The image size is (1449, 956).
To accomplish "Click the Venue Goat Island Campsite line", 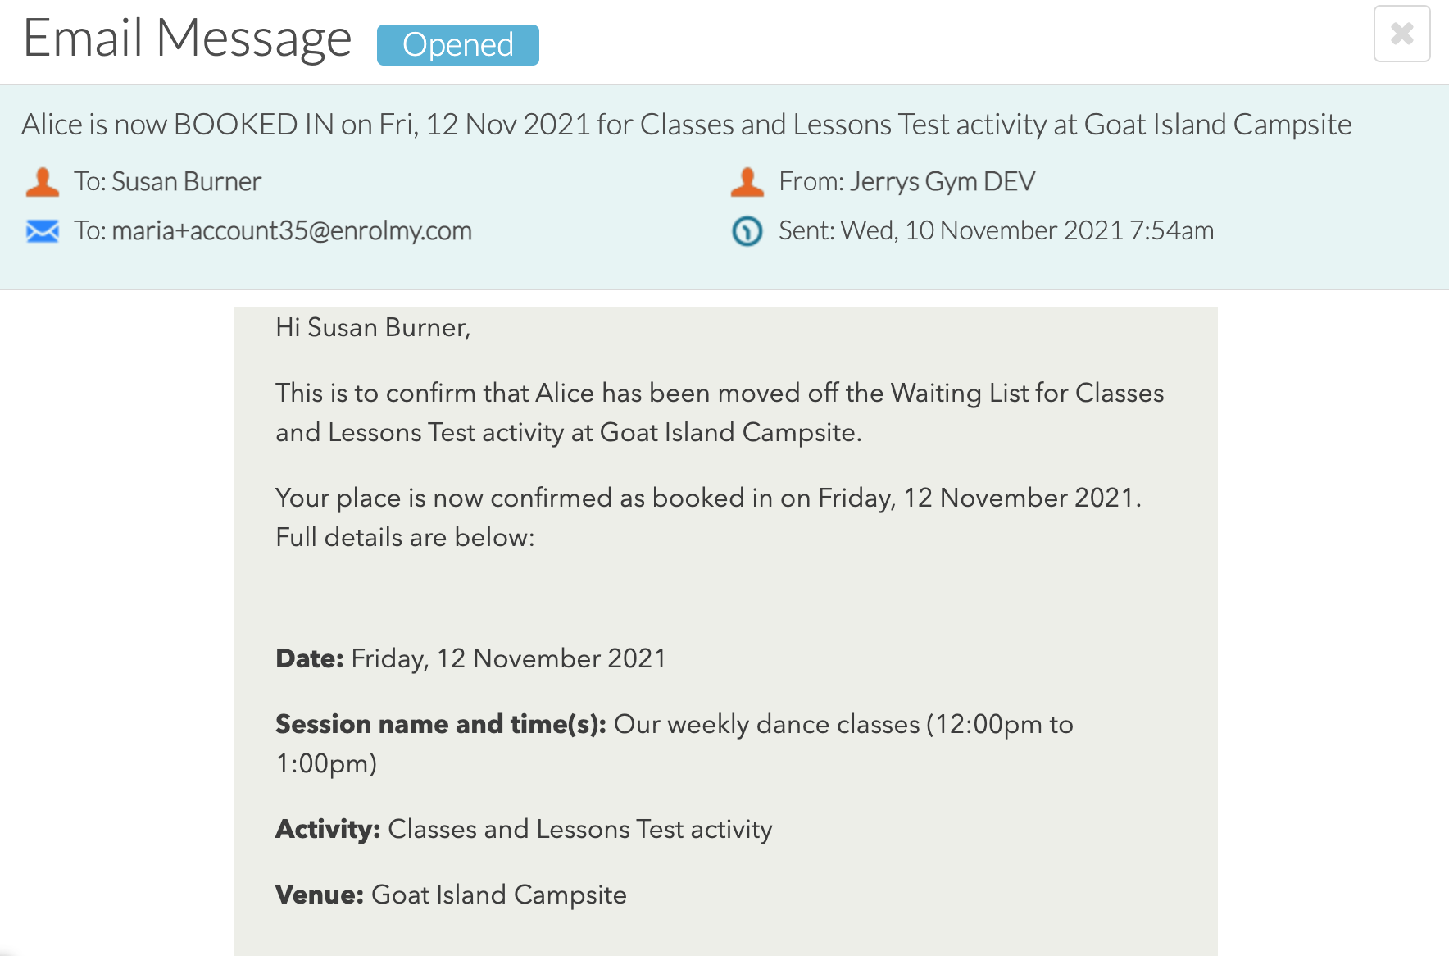I will 451,895.
